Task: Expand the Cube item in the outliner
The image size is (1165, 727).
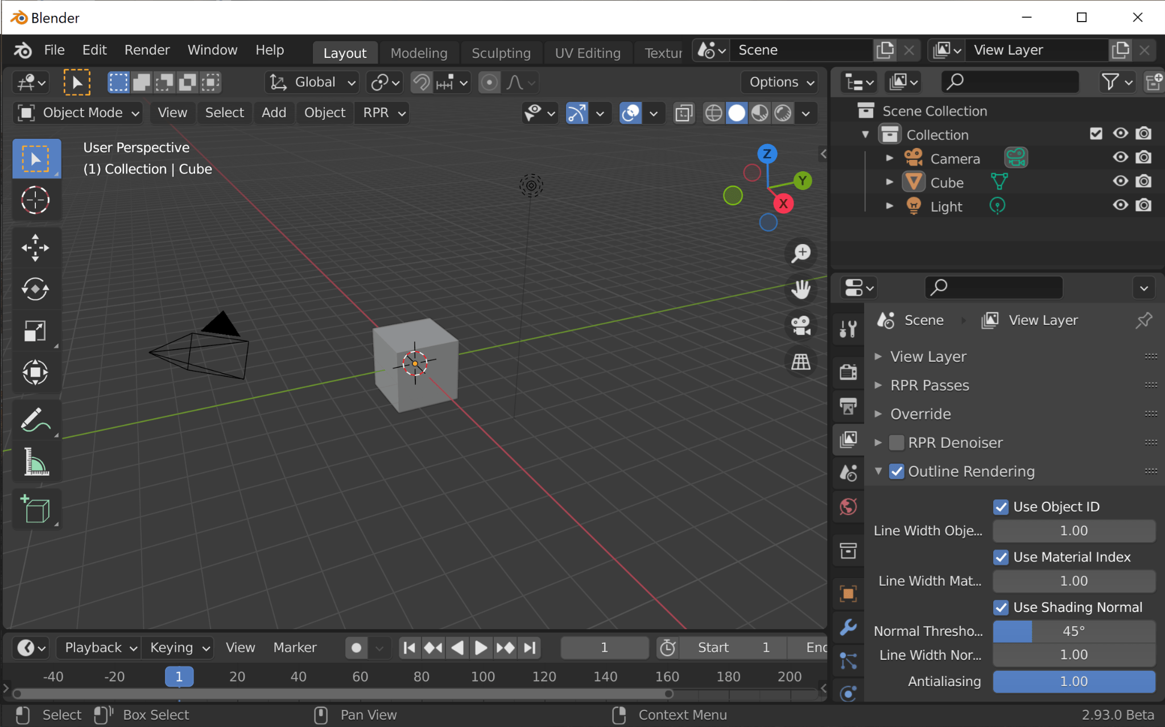Action: coord(889,181)
